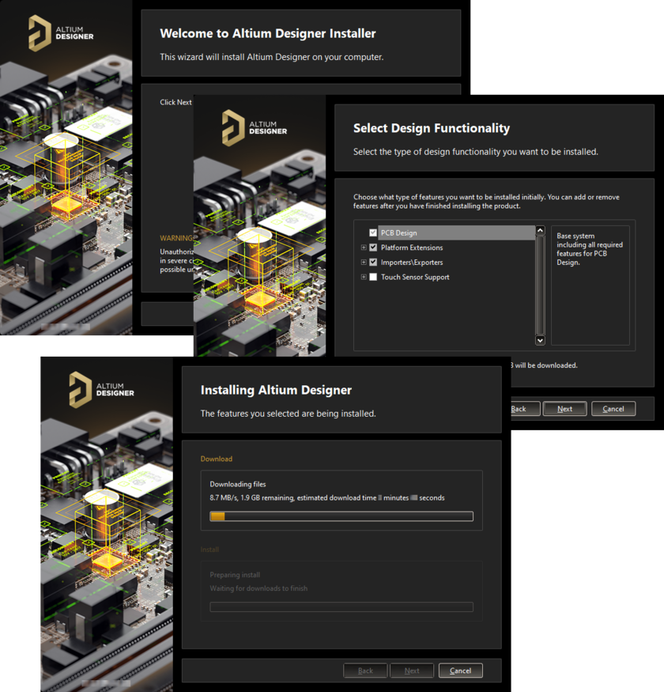This screenshot has height=692, width=664.
Task: Click the download progress bar
Action: 341,516
